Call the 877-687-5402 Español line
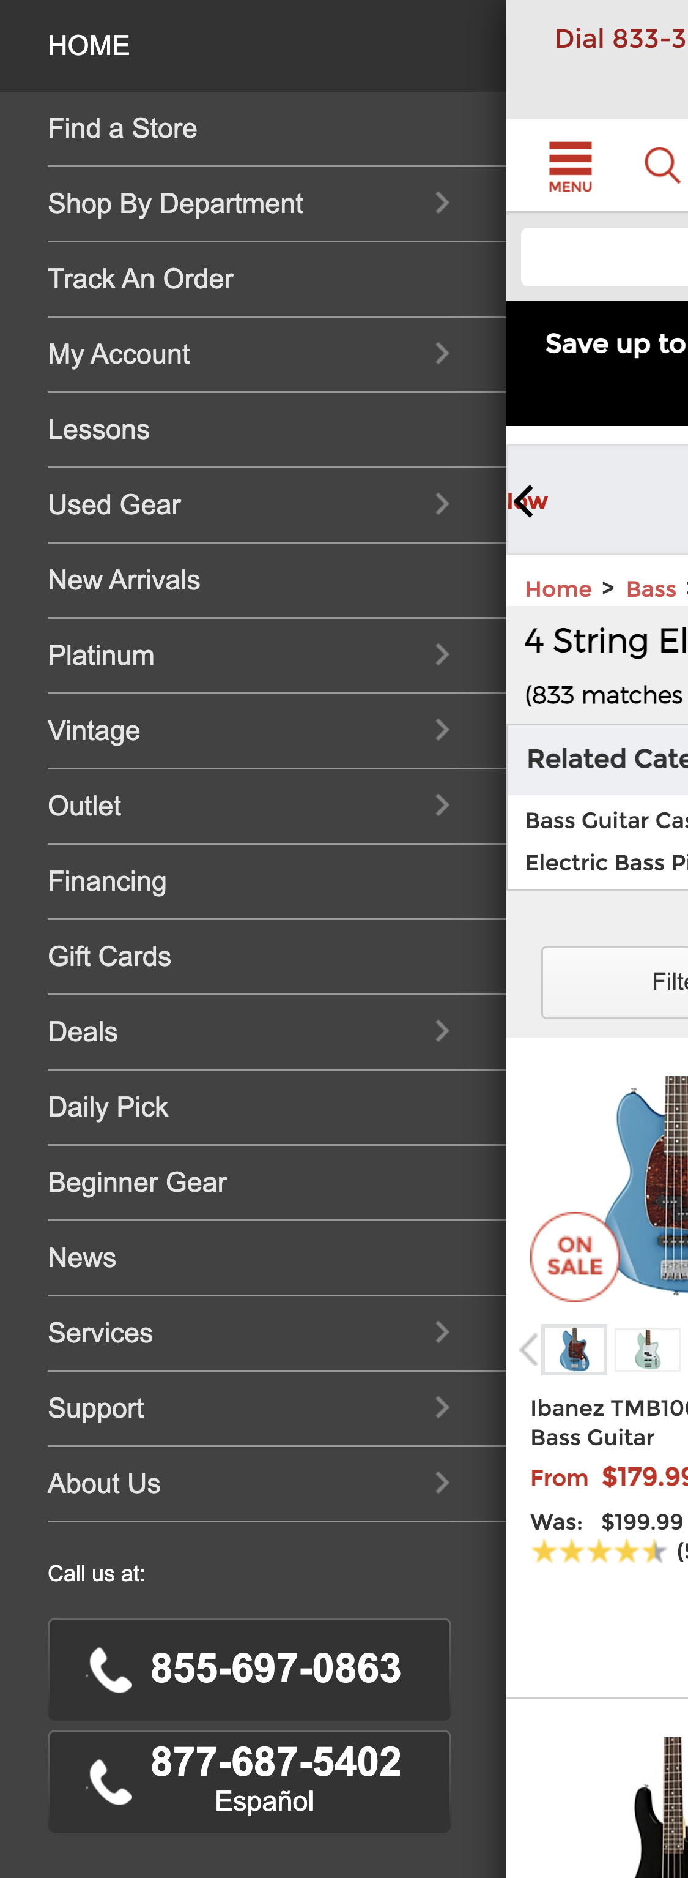The width and height of the screenshot is (688, 1878). (249, 1780)
